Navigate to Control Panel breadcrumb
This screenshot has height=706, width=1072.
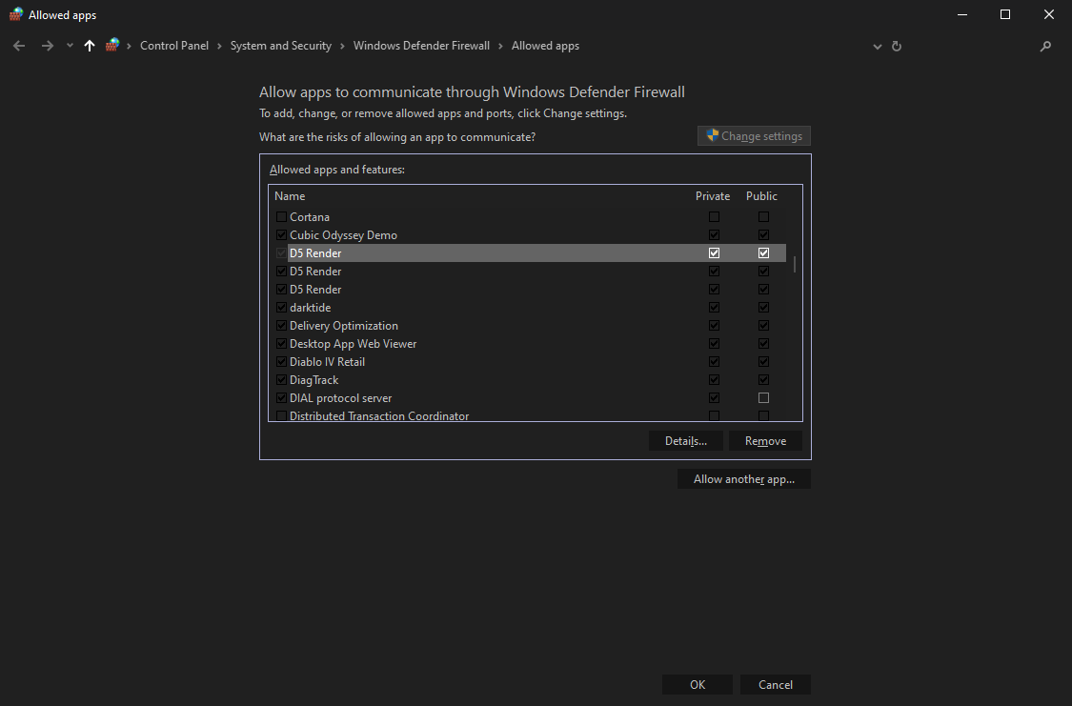(174, 46)
